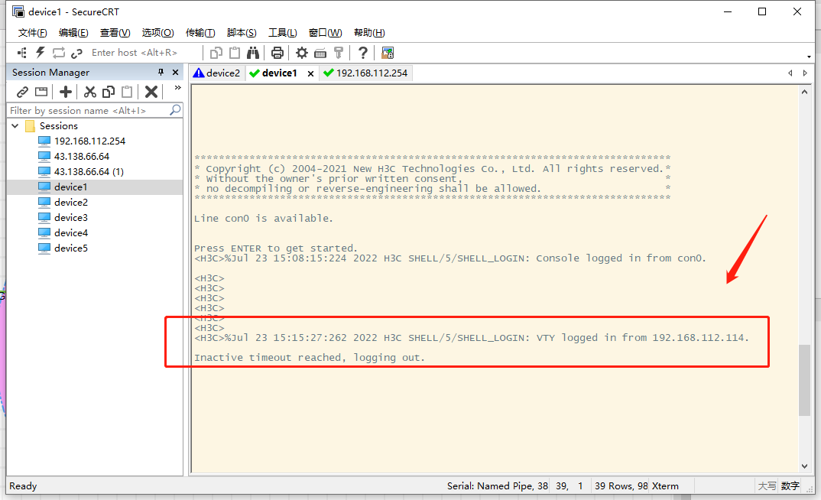Viewport: 821px width, 500px height.
Task: Click the Enter host input field
Action: [x=145, y=52]
